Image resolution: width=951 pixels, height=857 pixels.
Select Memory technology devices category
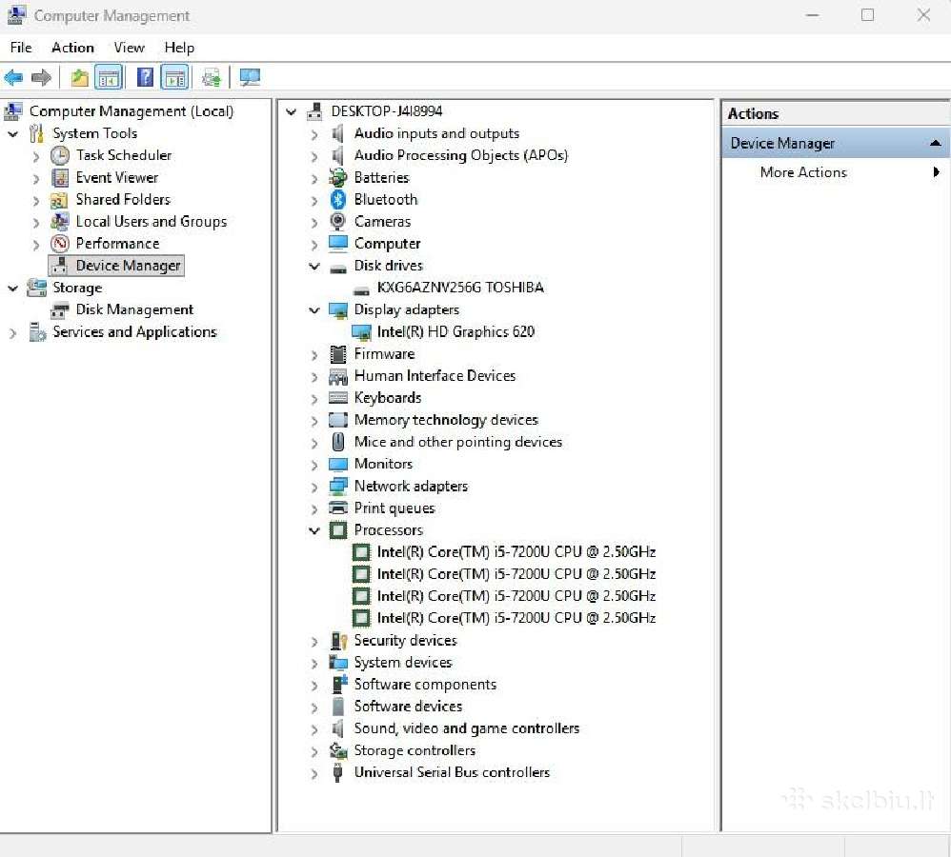tap(446, 420)
